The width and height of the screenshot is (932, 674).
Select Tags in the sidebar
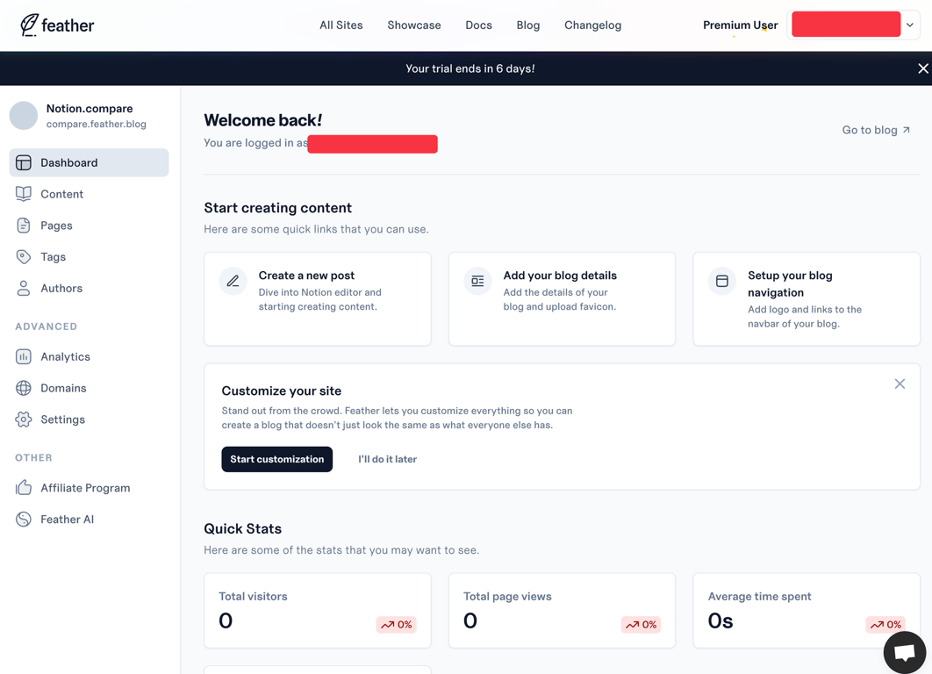pos(90,257)
